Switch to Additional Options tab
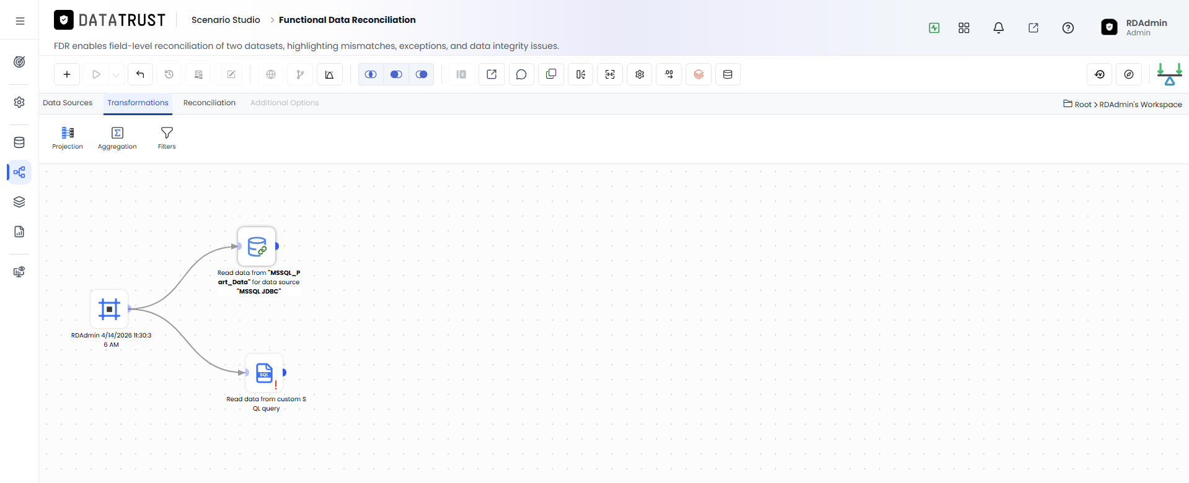 point(285,103)
